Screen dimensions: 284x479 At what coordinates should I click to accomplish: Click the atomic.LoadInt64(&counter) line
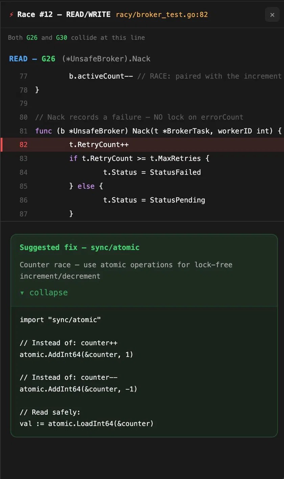coord(87,424)
